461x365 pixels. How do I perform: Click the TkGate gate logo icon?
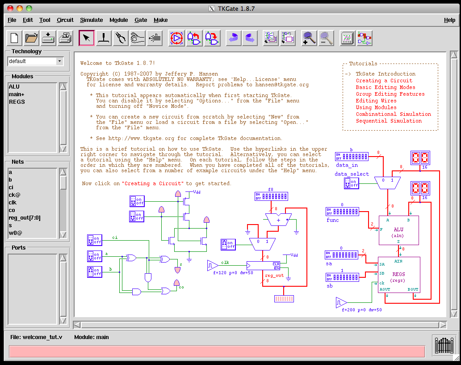tap(444, 345)
